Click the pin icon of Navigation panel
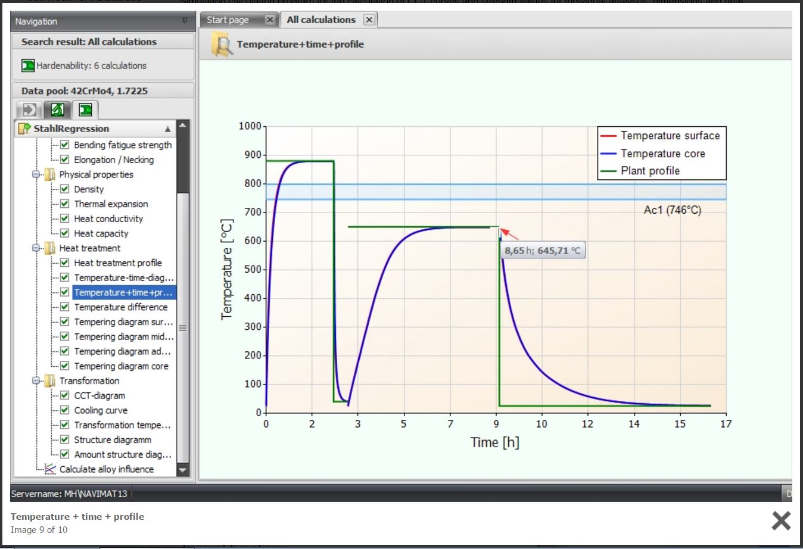Screen dimensions: 803x549 pyautogui.click(x=185, y=21)
